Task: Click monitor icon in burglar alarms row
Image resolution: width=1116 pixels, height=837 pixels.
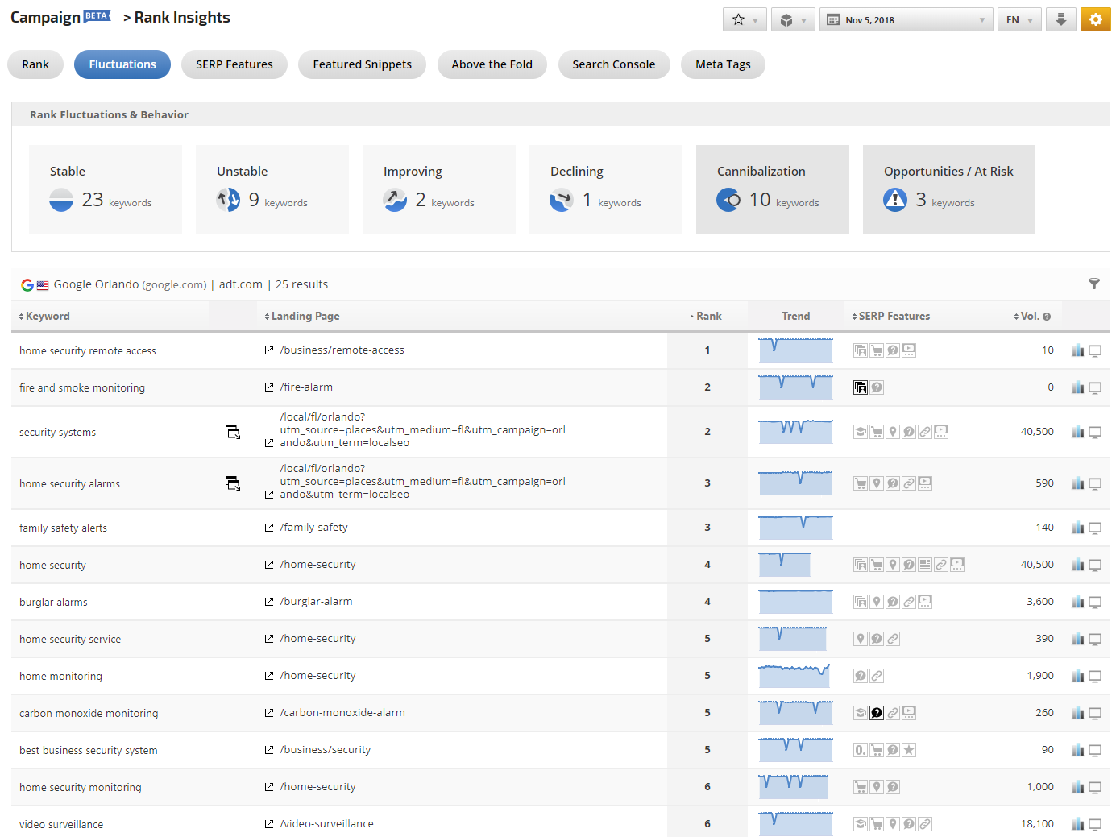Action: click(1095, 603)
